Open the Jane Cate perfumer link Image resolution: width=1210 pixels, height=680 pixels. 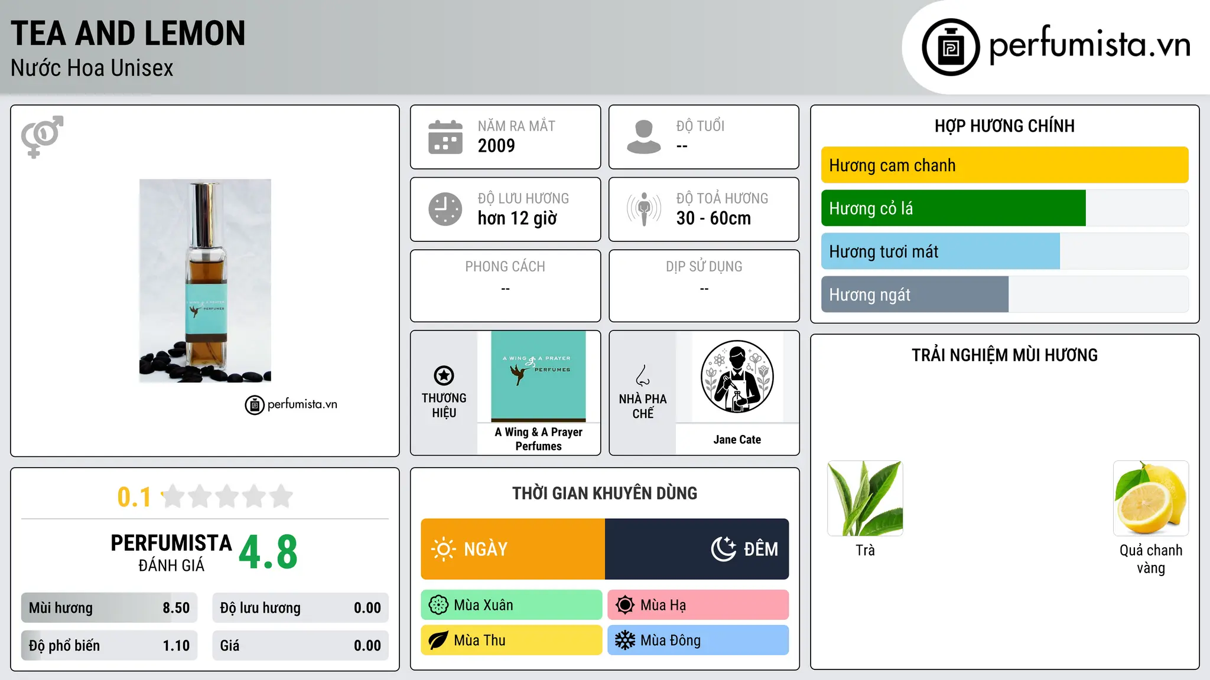click(x=737, y=440)
